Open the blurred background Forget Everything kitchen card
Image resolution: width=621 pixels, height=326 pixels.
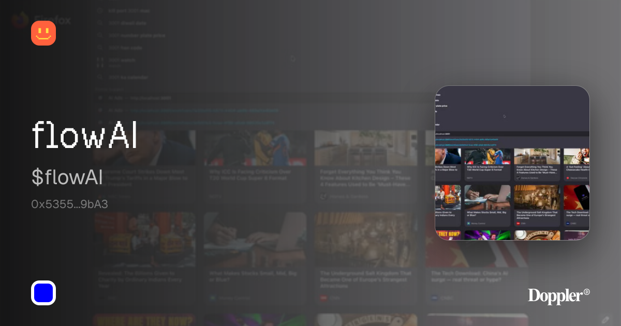(x=366, y=166)
